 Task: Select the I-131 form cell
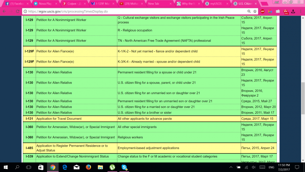pos(29,119)
